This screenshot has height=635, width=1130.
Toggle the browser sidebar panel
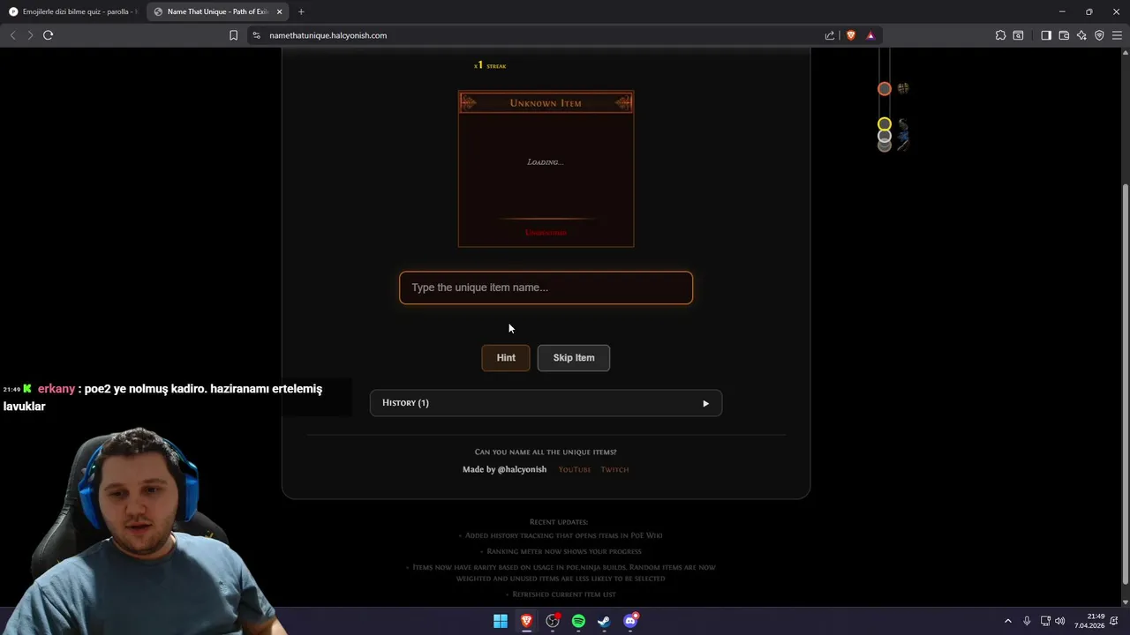coord(1046,35)
